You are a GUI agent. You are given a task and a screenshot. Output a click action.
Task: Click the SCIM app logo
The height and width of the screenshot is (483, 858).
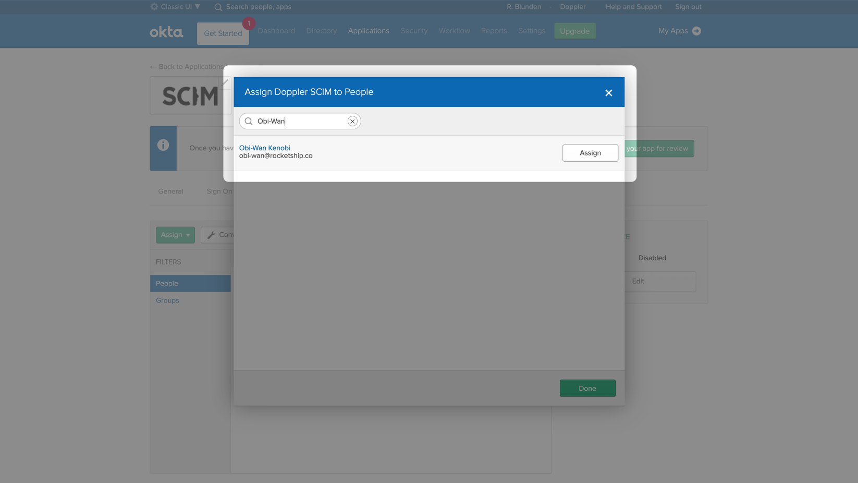(190, 96)
